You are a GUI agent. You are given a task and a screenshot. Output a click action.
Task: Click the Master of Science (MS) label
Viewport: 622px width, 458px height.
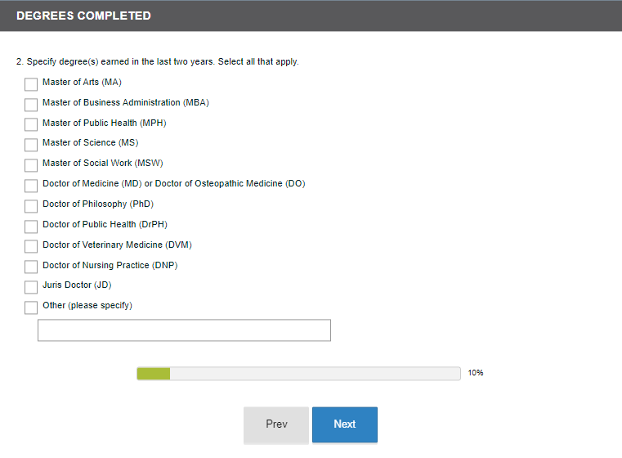pos(90,143)
